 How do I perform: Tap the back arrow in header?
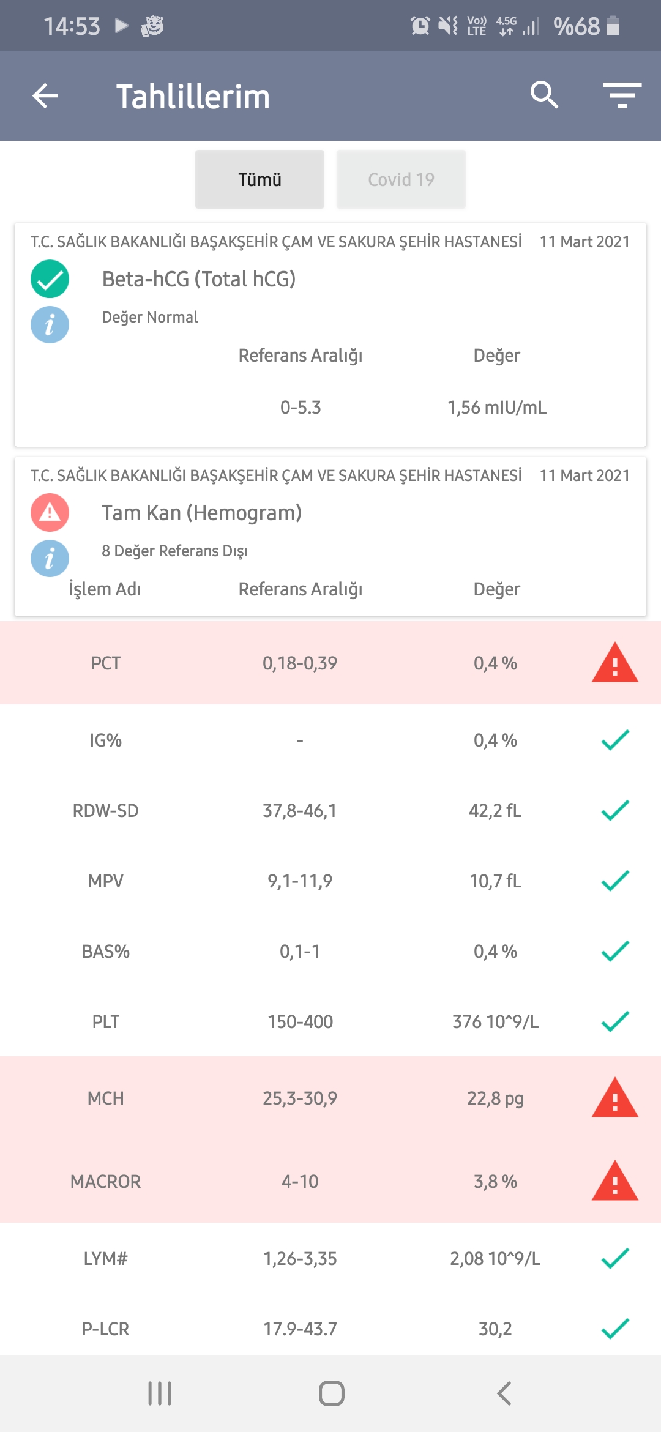[45, 96]
